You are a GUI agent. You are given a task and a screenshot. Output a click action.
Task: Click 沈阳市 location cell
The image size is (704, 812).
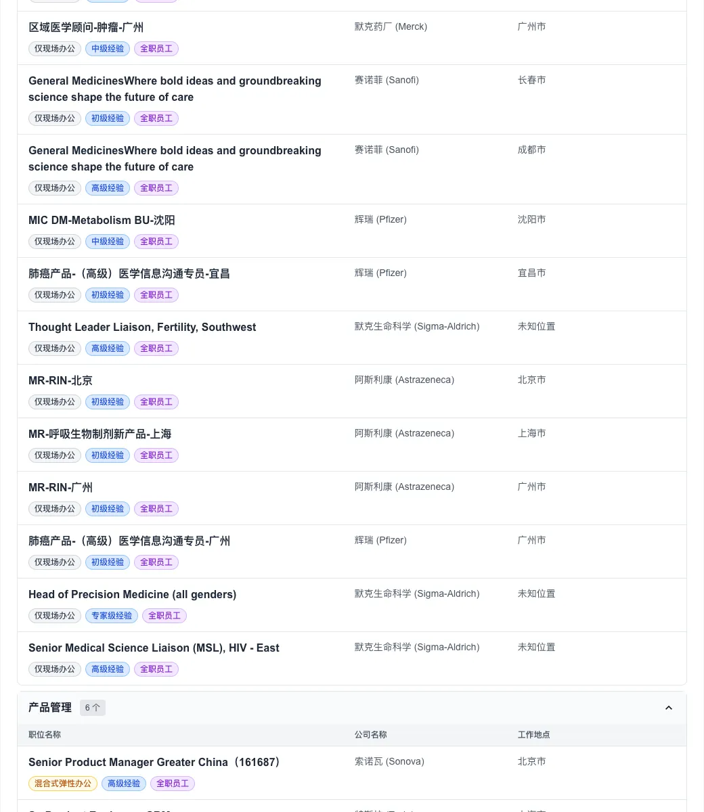click(532, 220)
